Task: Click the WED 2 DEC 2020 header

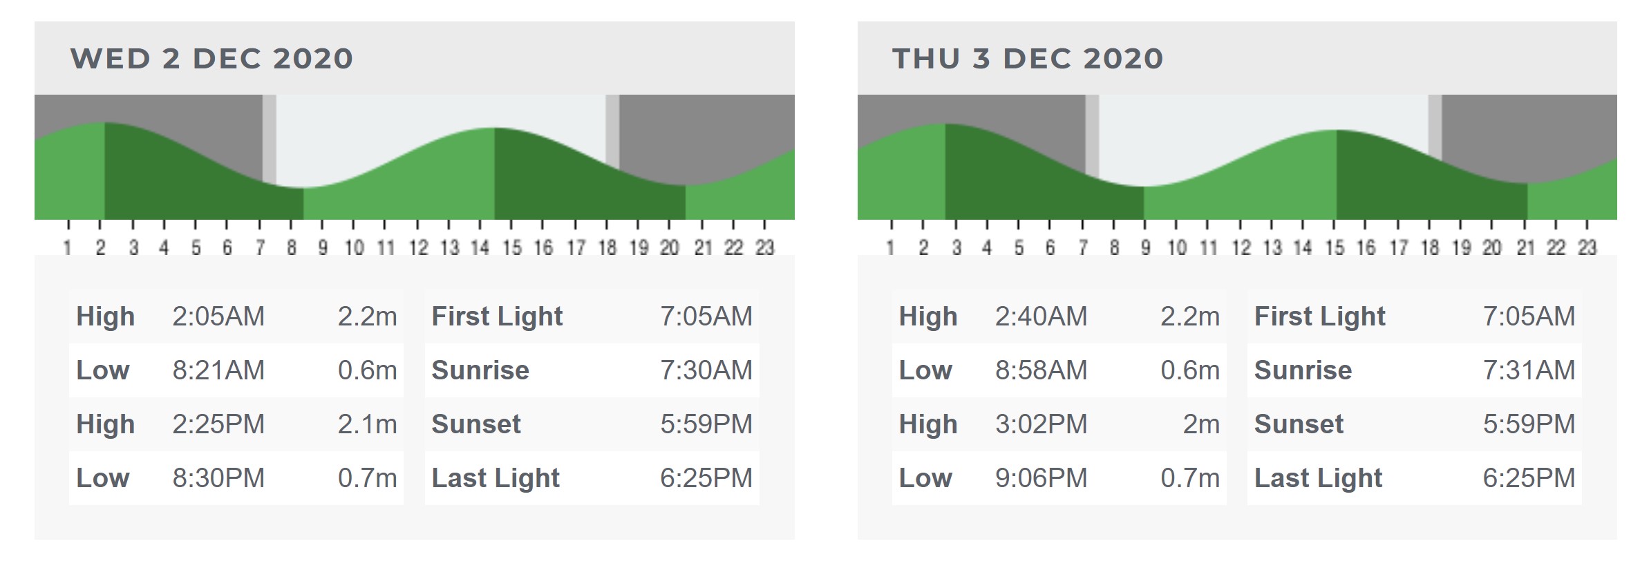Action: 211,59
